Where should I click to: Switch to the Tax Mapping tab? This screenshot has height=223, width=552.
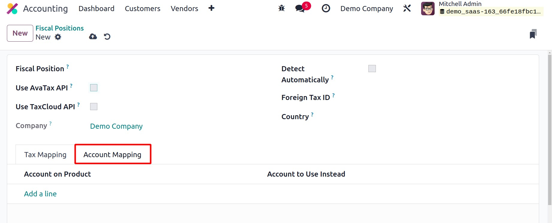point(45,155)
